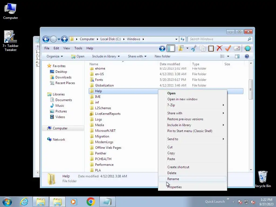Image resolution: width=276 pixels, height=207 pixels.
Task: Click the file list vertical scrollbar thumb
Action: [x=251, y=89]
